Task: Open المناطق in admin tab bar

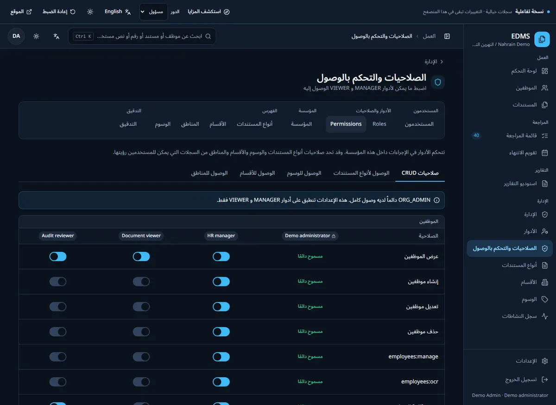Action: coord(190,124)
